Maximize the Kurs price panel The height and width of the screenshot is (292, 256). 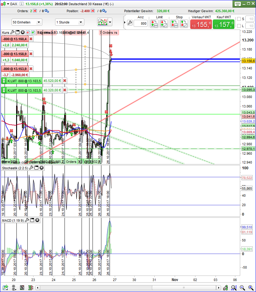pos(17,32)
